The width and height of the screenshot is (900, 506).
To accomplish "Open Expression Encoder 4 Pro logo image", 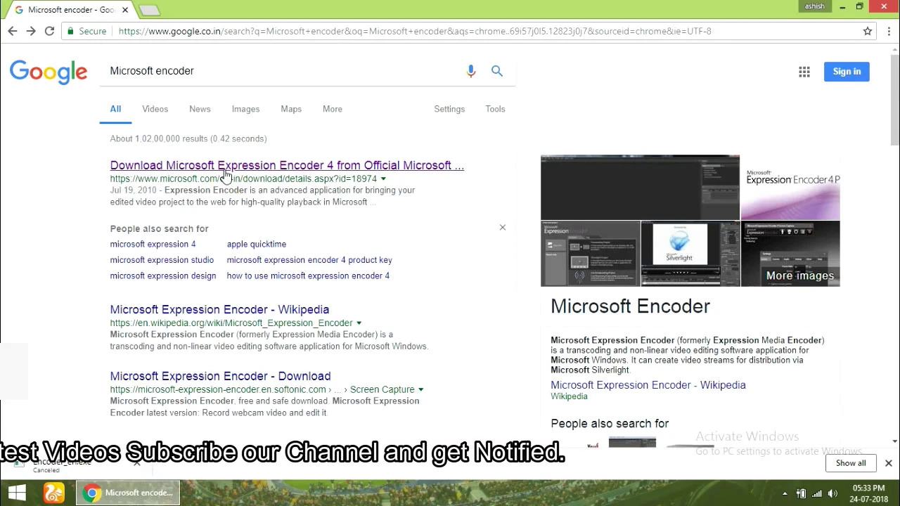I will point(790,187).
